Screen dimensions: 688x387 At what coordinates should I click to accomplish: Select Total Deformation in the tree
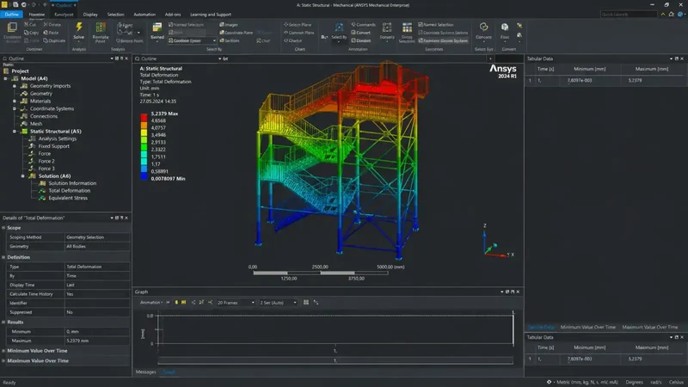click(70, 190)
